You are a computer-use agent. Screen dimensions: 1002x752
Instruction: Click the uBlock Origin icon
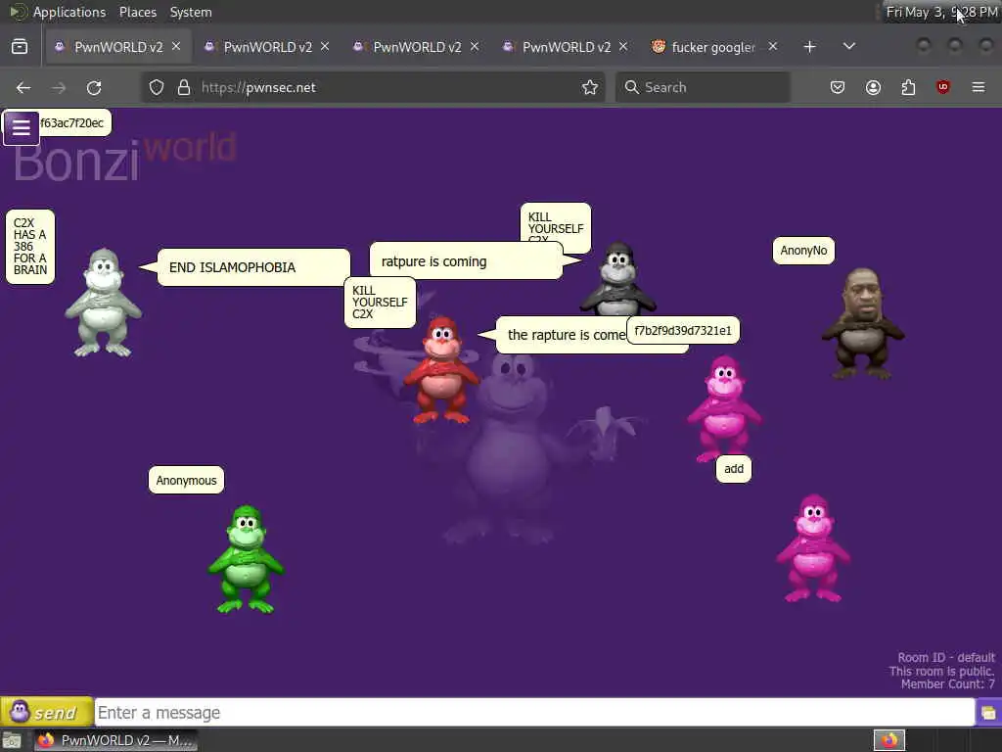point(943,87)
